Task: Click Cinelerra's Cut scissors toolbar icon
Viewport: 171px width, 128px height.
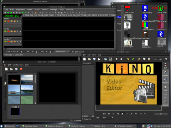Action: tap(56, 12)
